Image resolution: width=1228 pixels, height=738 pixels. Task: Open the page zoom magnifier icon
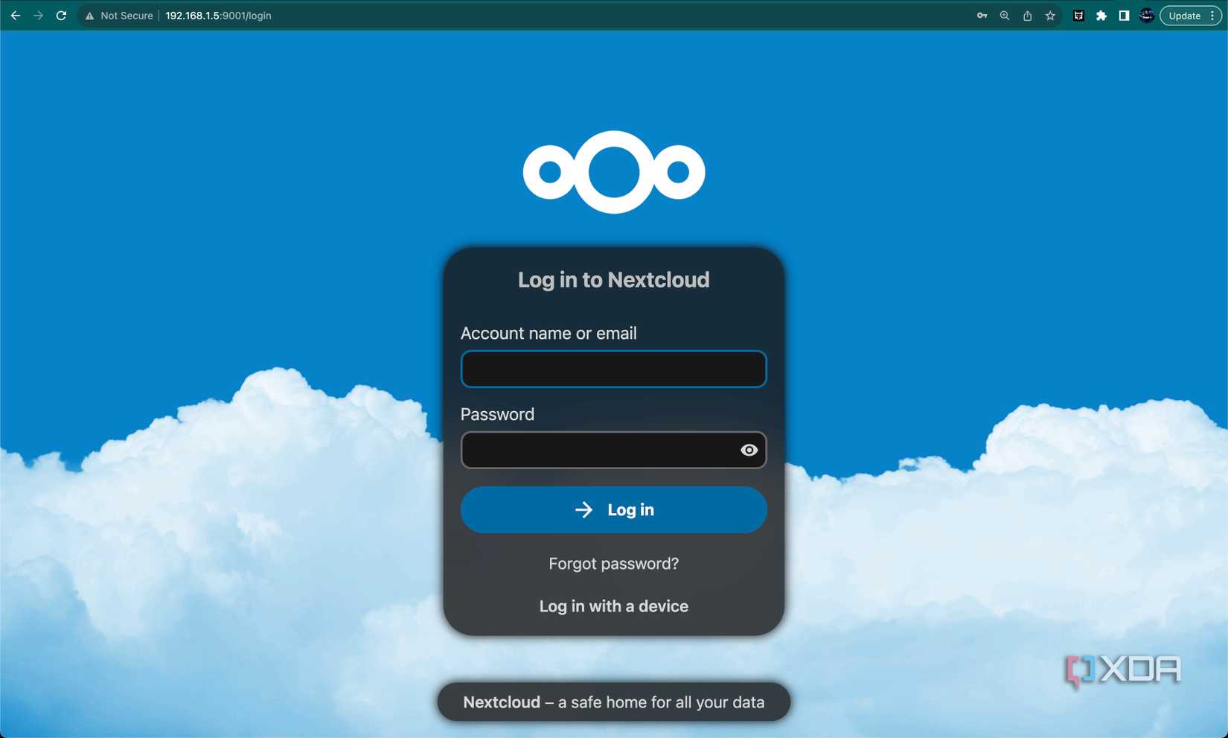pyautogui.click(x=1005, y=15)
